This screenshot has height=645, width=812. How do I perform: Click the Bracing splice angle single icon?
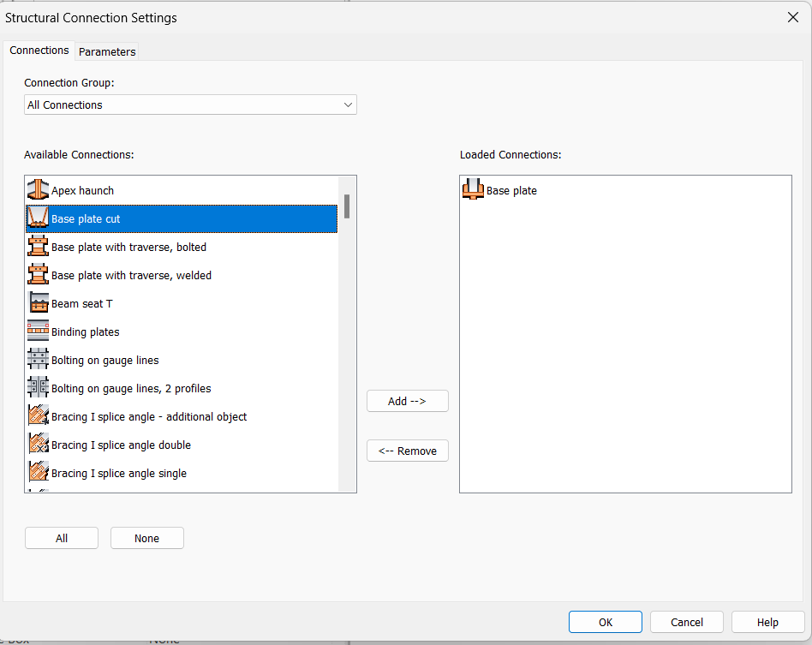pos(38,473)
